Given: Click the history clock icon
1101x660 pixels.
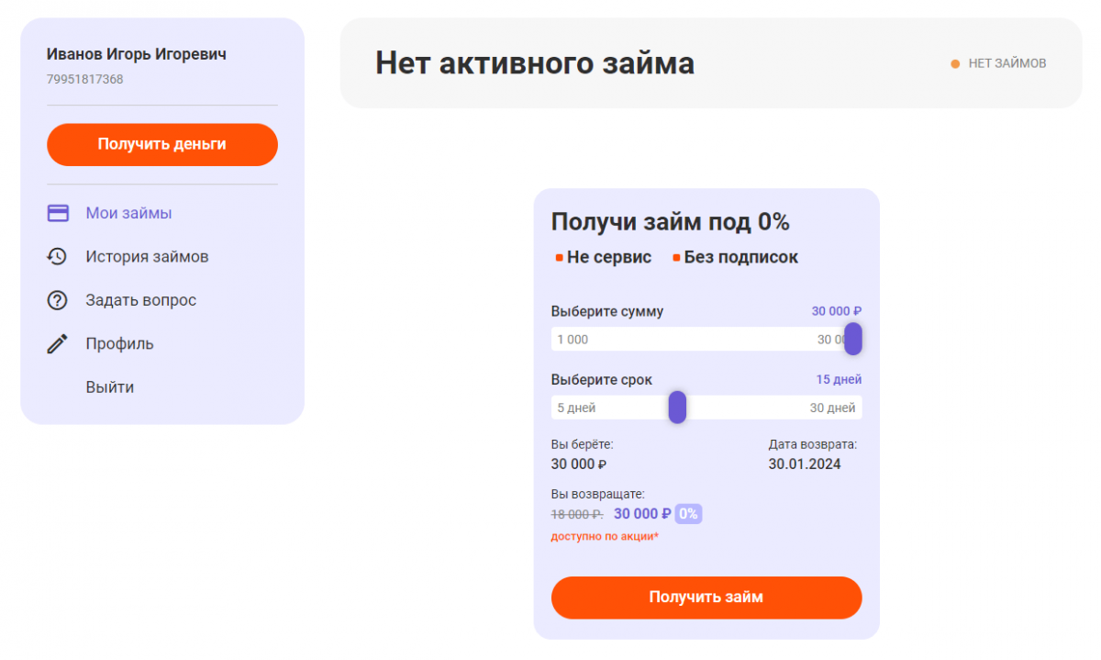Looking at the screenshot, I should tap(58, 256).
